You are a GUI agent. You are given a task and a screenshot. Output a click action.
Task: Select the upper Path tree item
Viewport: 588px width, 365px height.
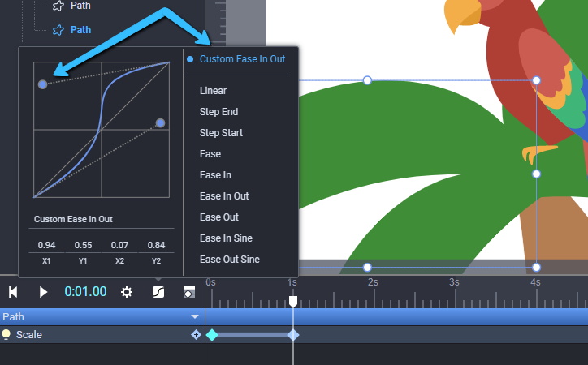point(80,6)
